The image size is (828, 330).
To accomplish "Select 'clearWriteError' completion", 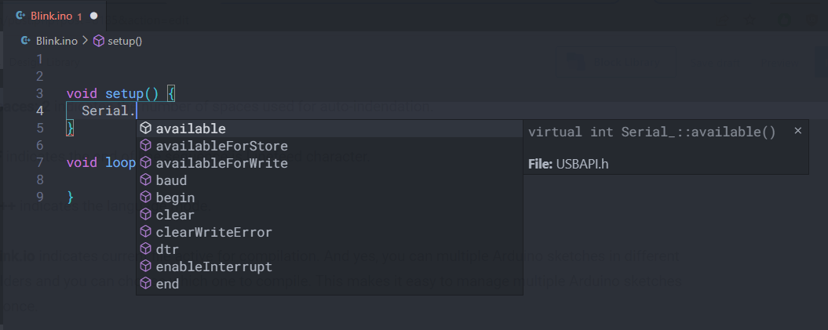I will 330,232.
